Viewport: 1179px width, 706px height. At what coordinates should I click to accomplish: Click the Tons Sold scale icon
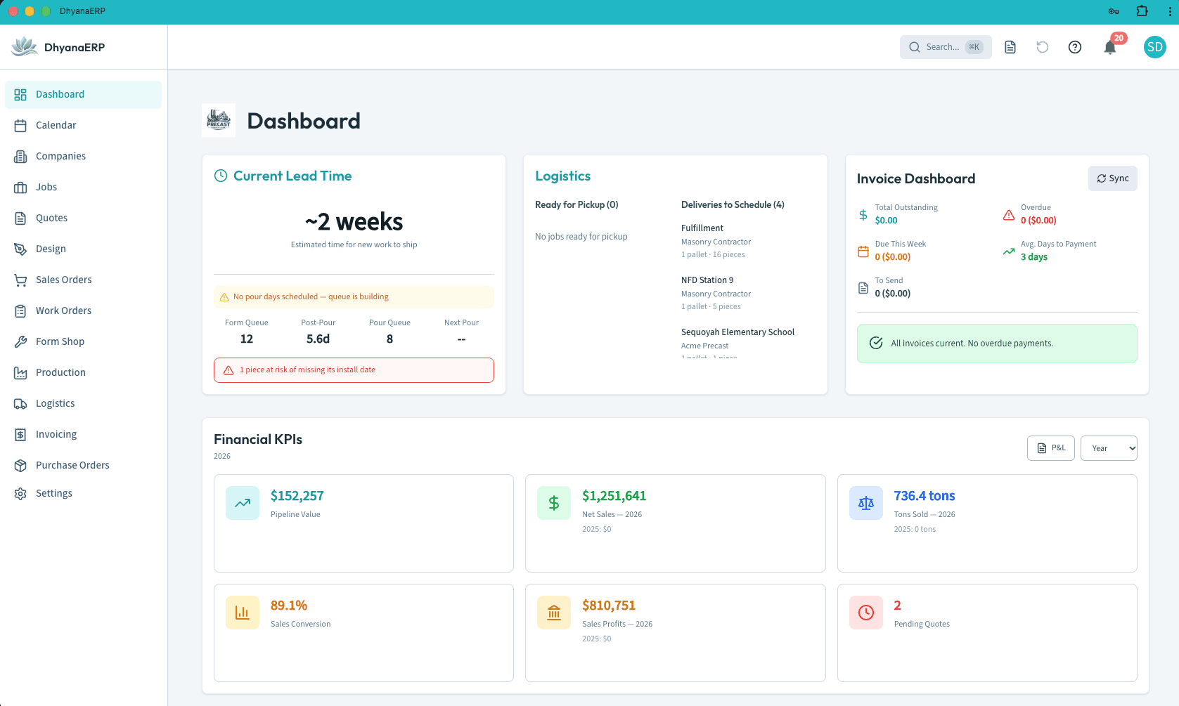click(866, 503)
